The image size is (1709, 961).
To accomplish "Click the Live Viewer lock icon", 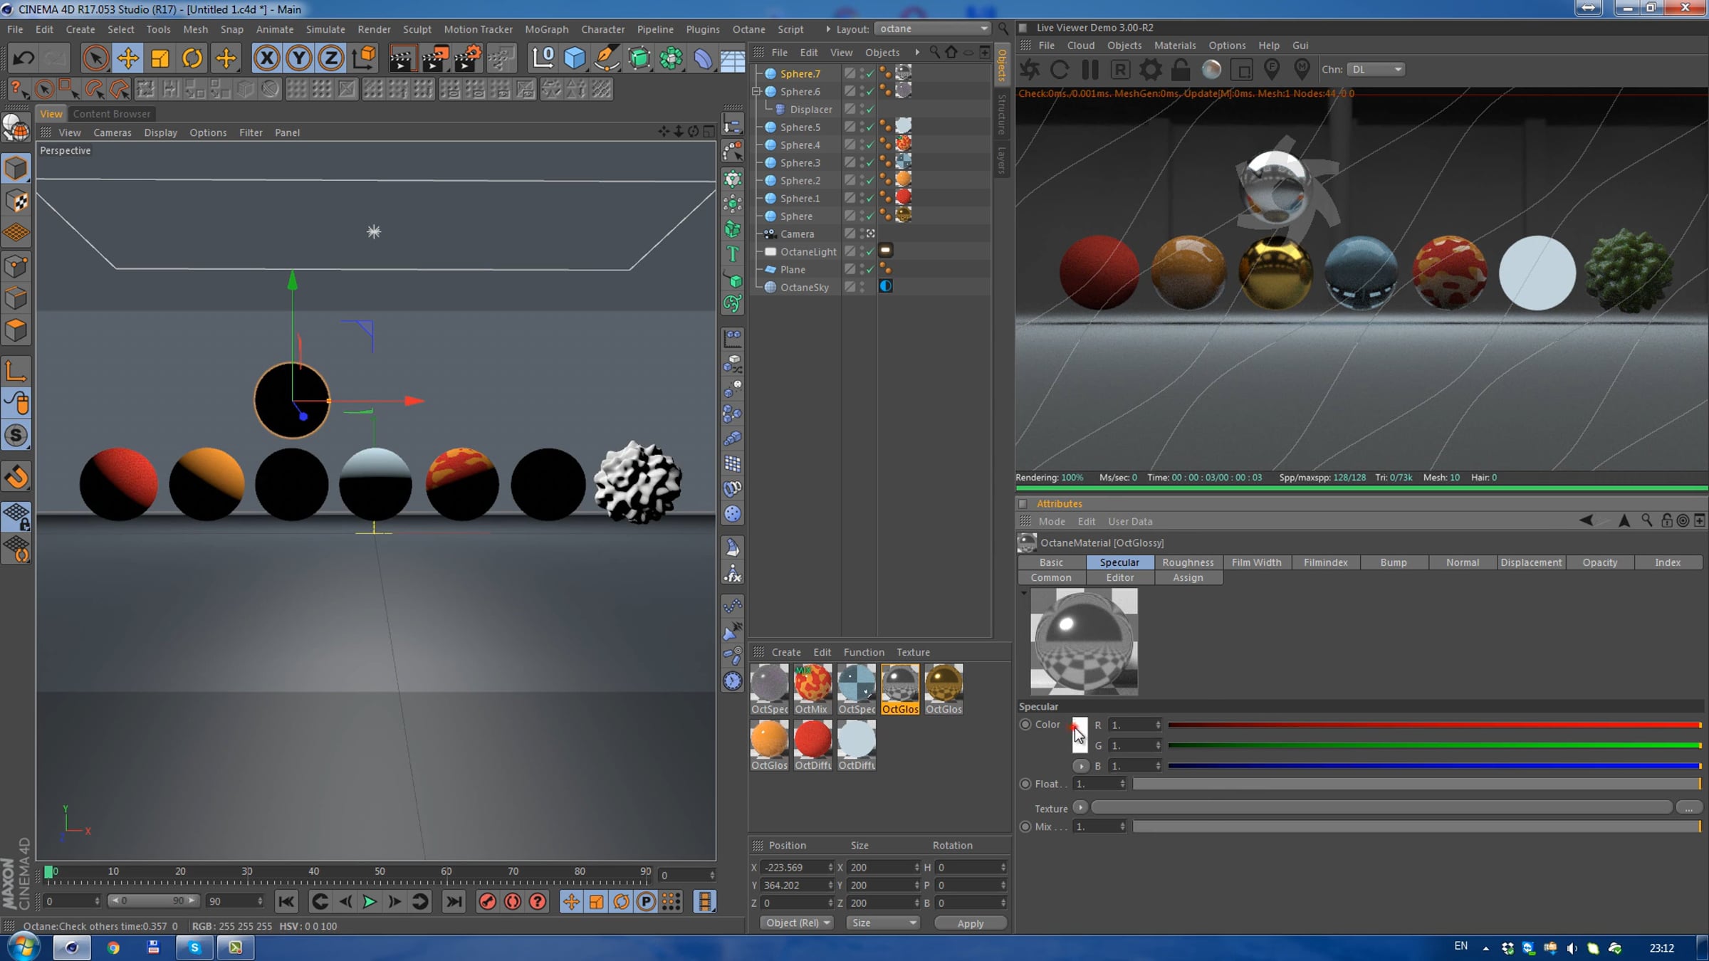I will 1180,70.
